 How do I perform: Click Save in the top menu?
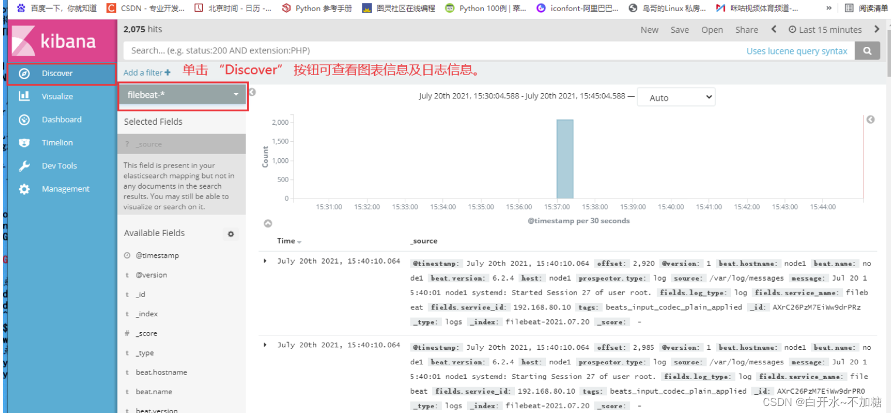[680, 30]
